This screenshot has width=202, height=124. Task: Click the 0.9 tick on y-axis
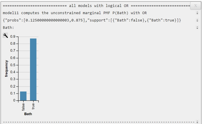click(13, 36)
